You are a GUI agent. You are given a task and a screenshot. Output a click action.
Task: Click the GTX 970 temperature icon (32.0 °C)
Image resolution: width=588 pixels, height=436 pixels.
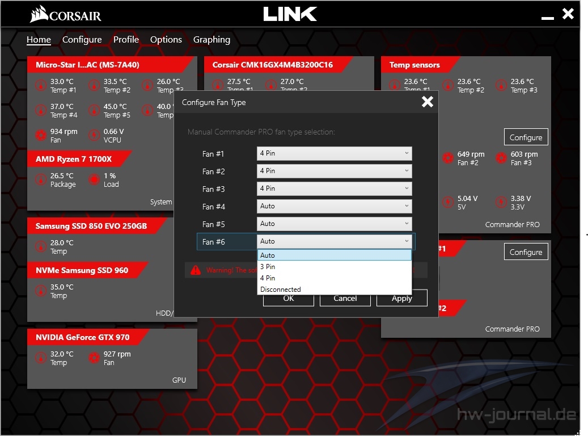[40, 358]
